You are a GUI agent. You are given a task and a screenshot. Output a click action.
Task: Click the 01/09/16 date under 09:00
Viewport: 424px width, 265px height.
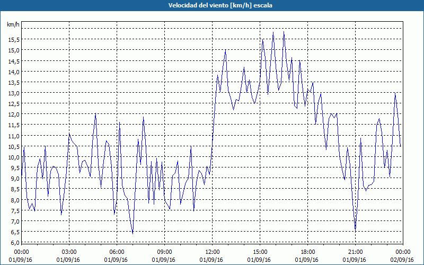tap(164, 260)
